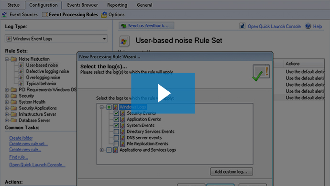Click the Database Server folder icon
This screenshot has height=186, width=330.
tap(14, 120)
